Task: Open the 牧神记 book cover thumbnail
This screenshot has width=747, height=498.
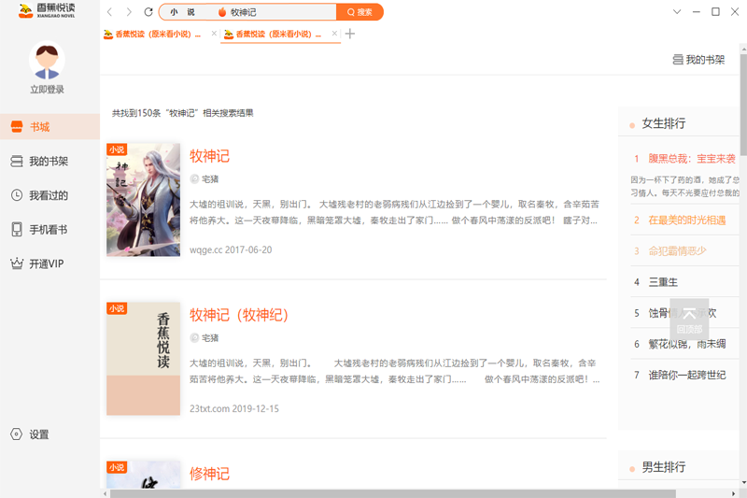Action: pos(143,199)
